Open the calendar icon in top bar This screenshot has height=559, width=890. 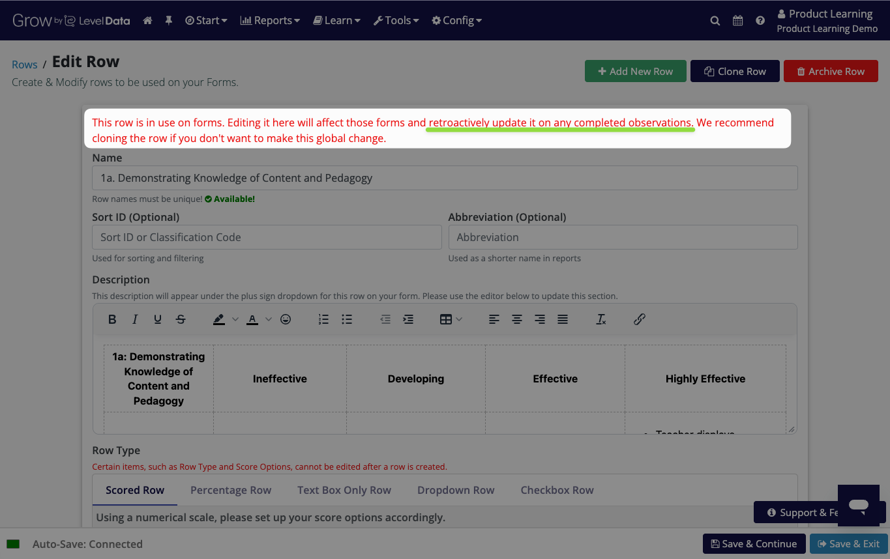pos(737,20)
